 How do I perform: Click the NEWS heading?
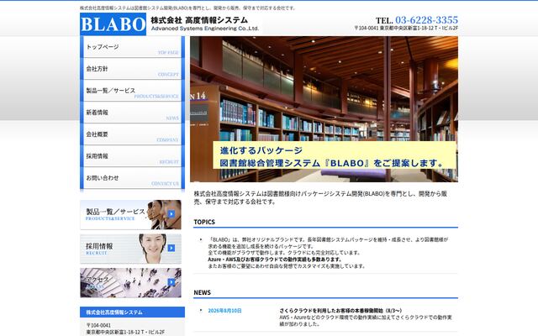(x=202, y=293)
